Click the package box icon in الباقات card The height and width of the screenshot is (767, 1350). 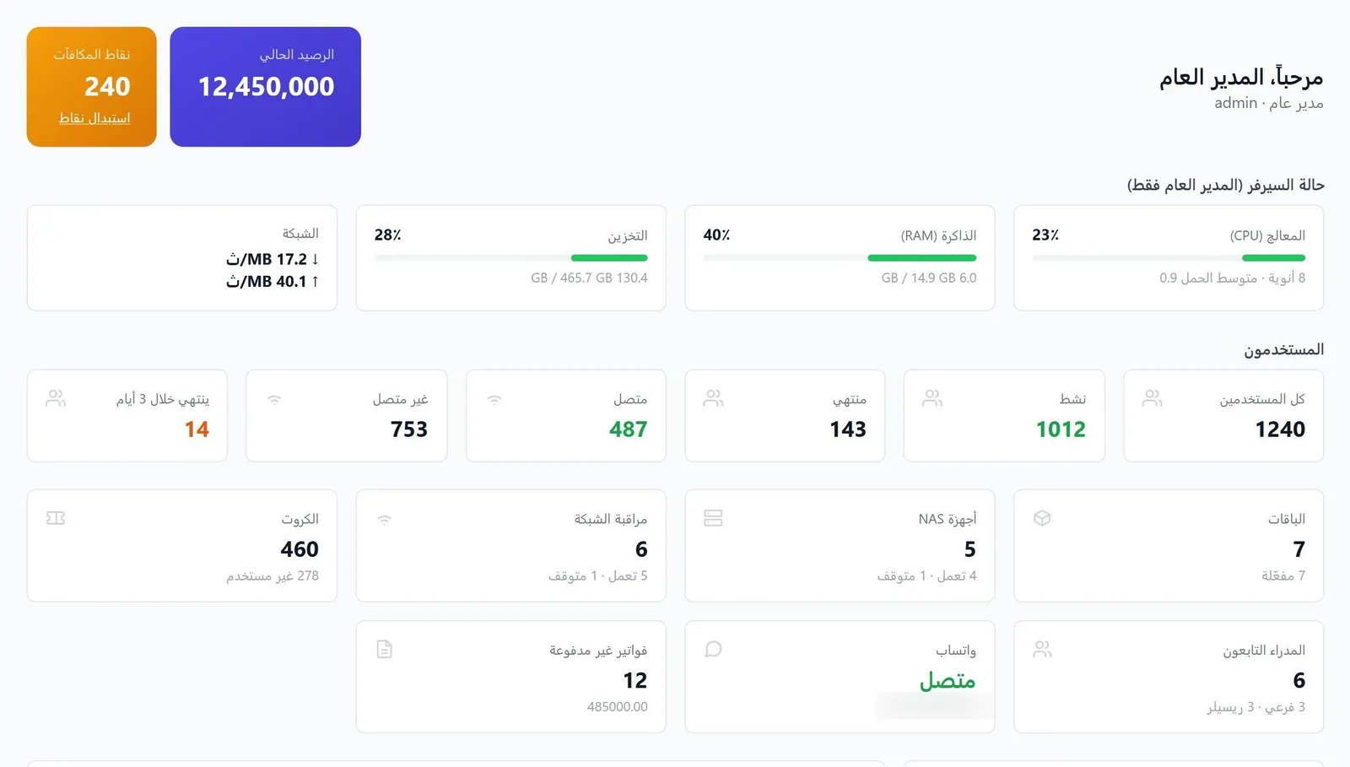click(x=1042, y=518)
